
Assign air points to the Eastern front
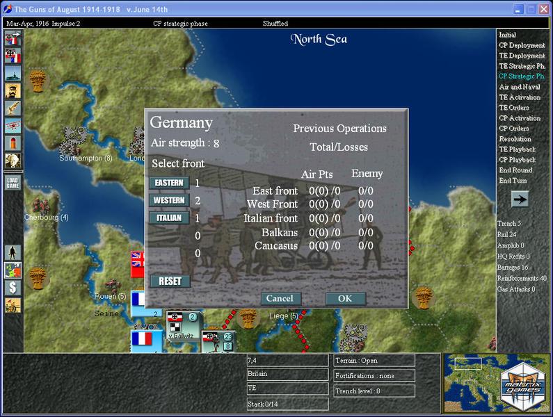point(169,183)
